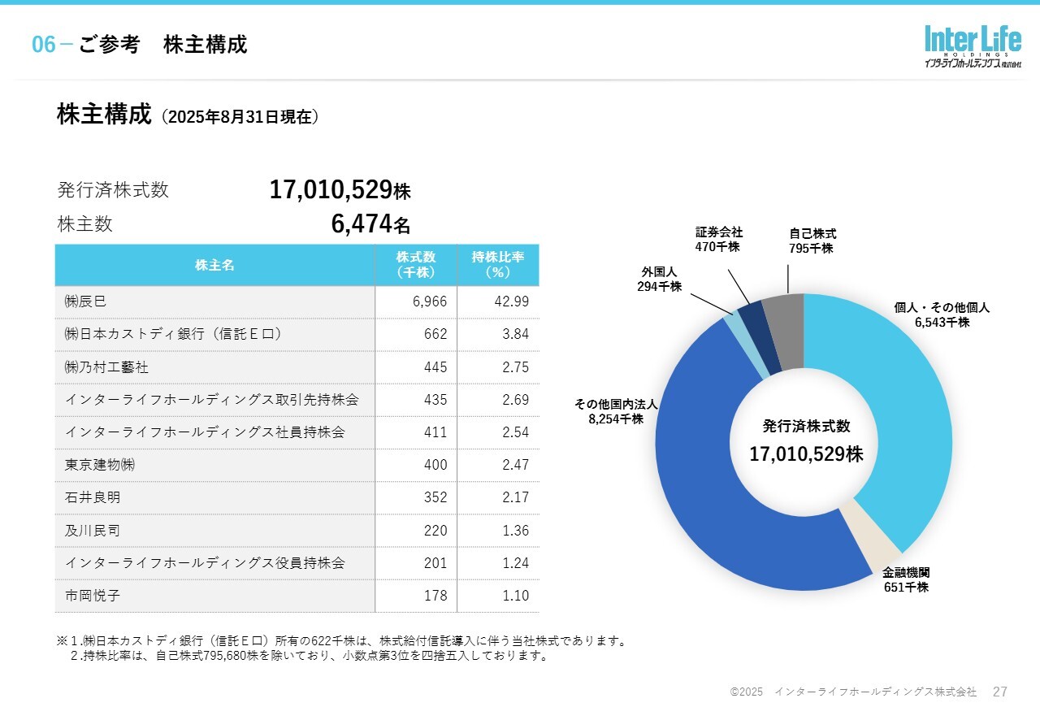This screenshot has width=1040, height=720.
Task: Click the 外国人 294千株 chart label
Action: [x=659, y=279]
